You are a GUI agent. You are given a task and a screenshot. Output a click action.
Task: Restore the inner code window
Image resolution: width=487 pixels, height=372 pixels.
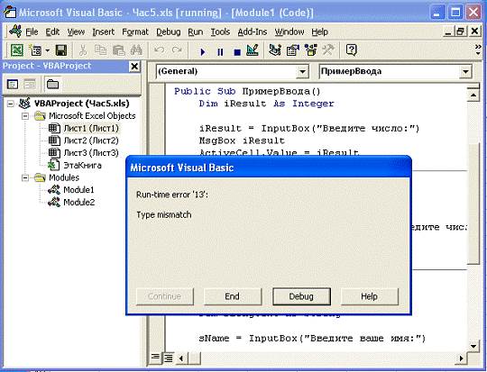pos(461,32)
